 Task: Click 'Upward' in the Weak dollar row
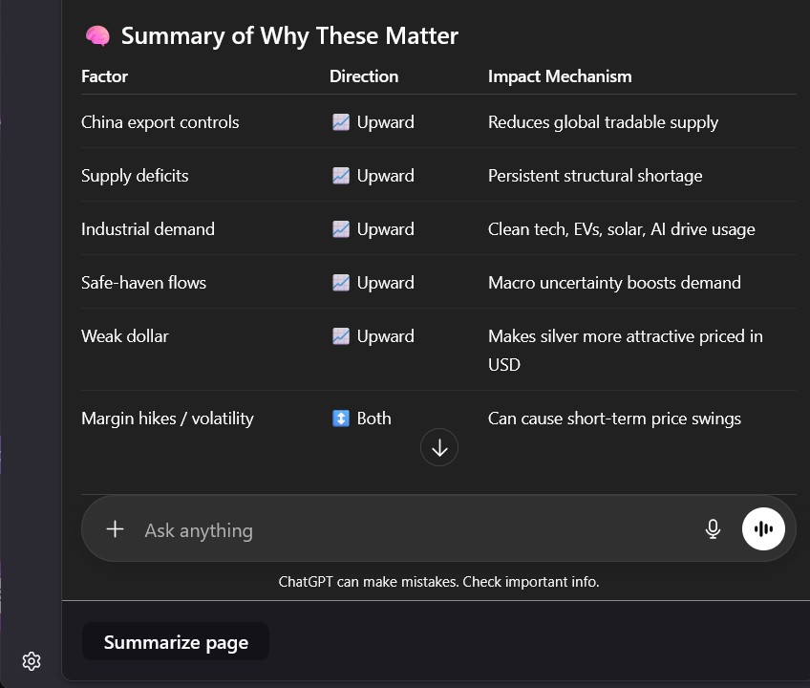pyautogui.click(x=385, y=336)
